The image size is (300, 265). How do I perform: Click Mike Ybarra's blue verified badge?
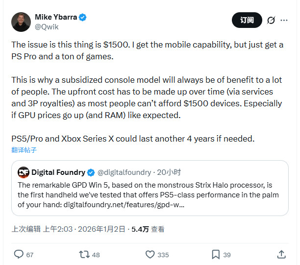[83, 17]
